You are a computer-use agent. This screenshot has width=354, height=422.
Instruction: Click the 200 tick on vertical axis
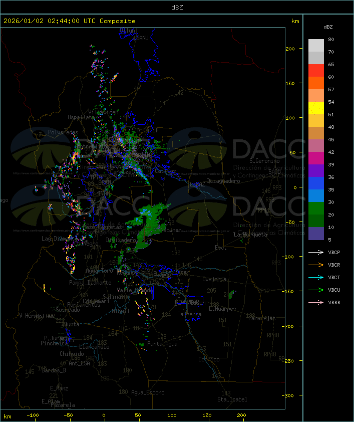coord(290,49)
